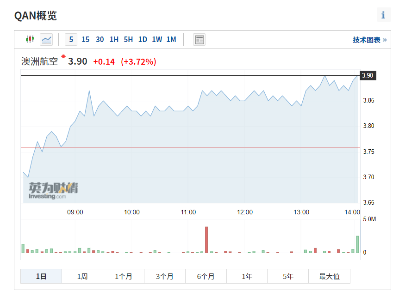Click the red marker next to 澳洲航空
Viewport: 393px width, 291px height.
tap(63, 56)
